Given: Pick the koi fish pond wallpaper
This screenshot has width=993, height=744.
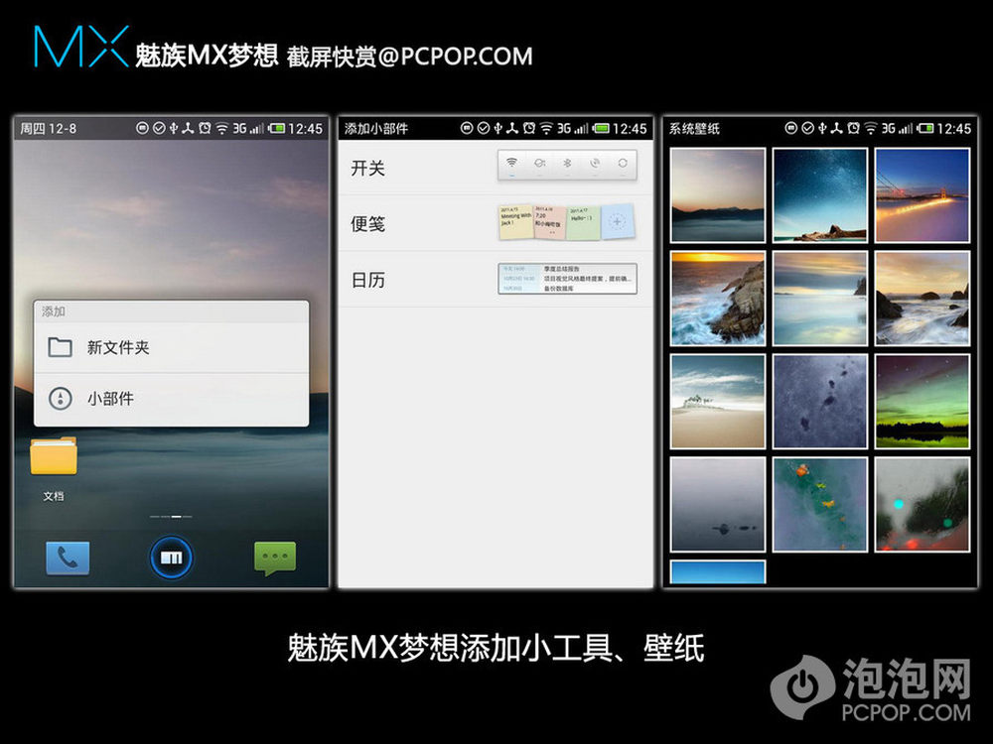Looking at the screenshot, I should point(820,504).
